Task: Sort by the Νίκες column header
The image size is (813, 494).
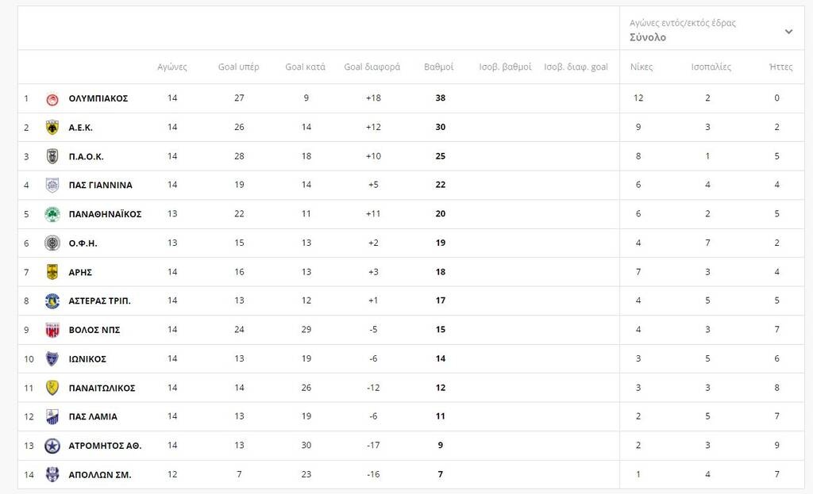Action: (x=642, y=67)
